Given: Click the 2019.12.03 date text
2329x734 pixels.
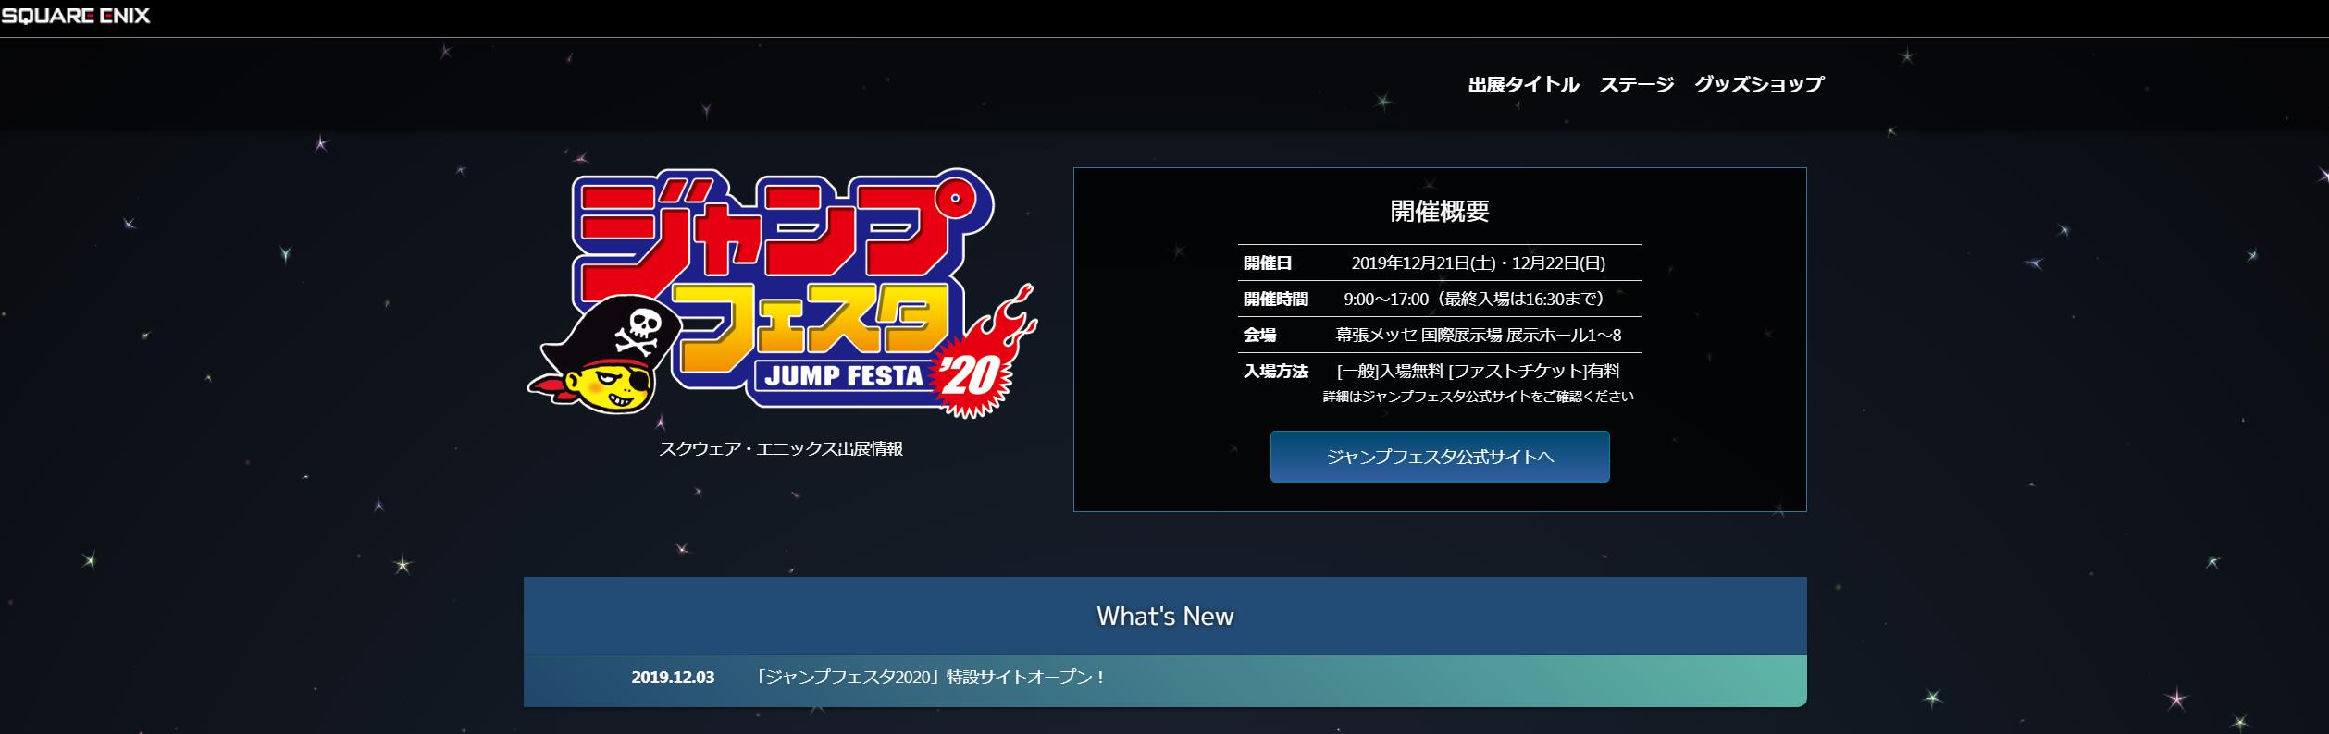Looking at the screenshot, I should (x=673, y=678).
